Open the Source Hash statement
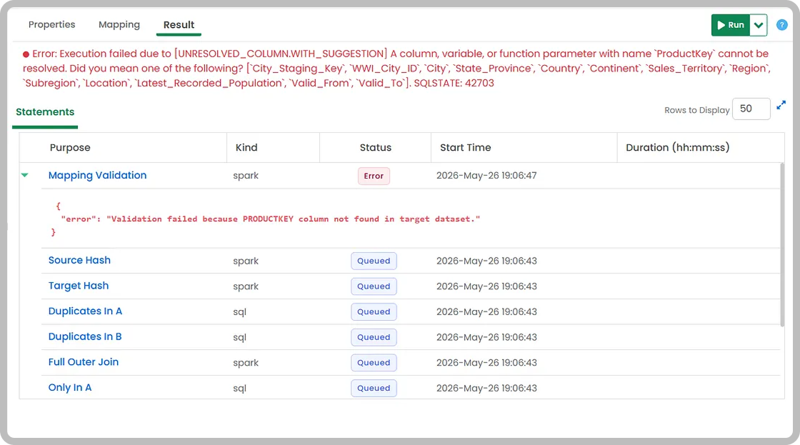This screenshot has width=800, height=445. (79, 260)
